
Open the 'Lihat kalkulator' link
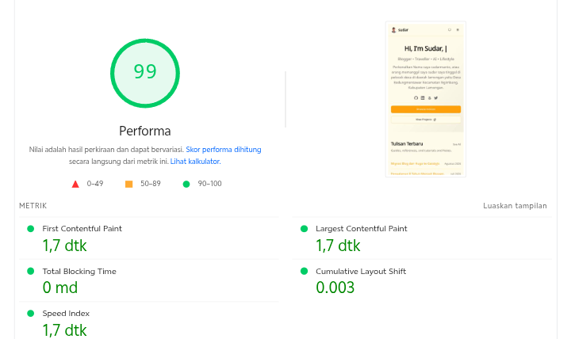tap(195, 161)
